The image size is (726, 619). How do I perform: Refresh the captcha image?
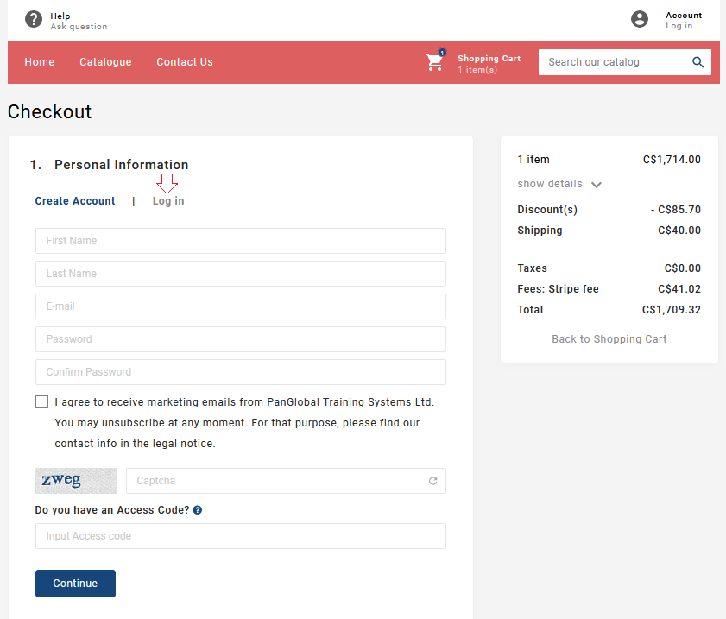(x=432, y=481)
